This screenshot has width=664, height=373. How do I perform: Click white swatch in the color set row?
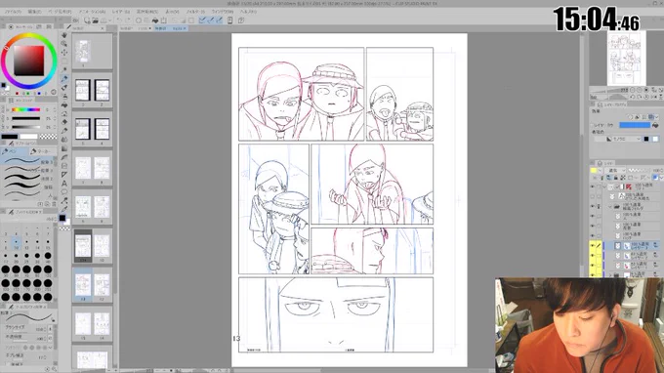tap(28, 137)
